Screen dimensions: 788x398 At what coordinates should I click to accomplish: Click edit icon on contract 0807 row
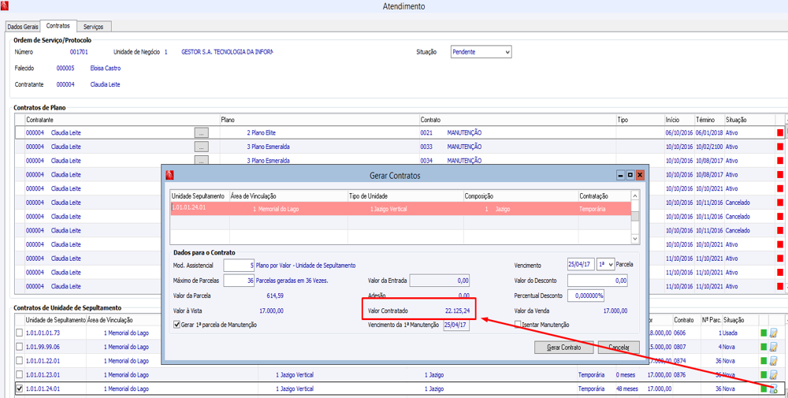pos(773,347)
